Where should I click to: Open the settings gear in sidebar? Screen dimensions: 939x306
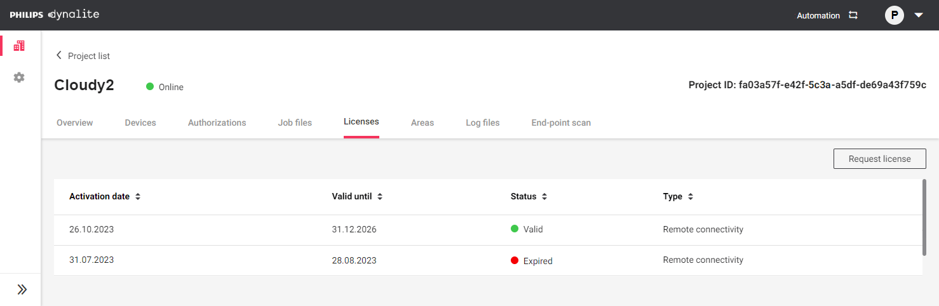click(19, 77)
